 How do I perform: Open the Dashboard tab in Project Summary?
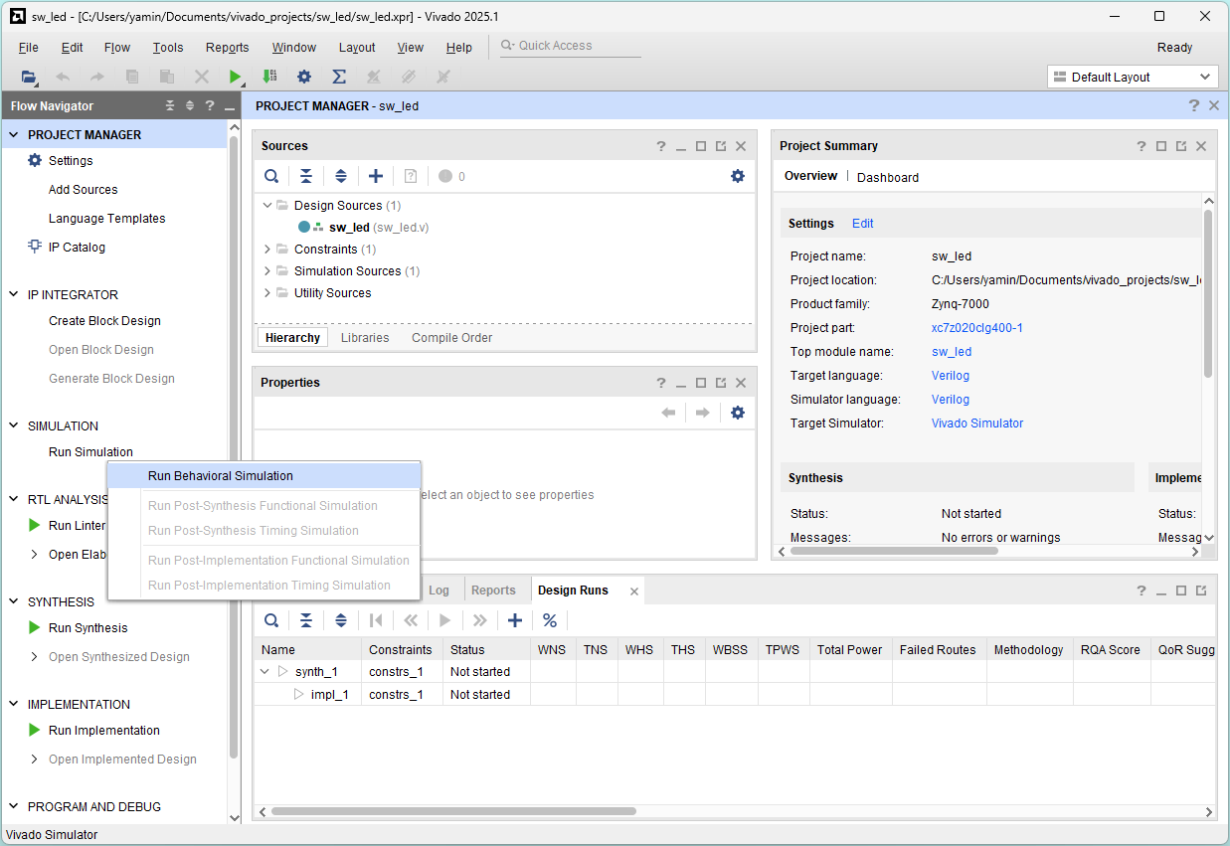[x=887, y=177]
